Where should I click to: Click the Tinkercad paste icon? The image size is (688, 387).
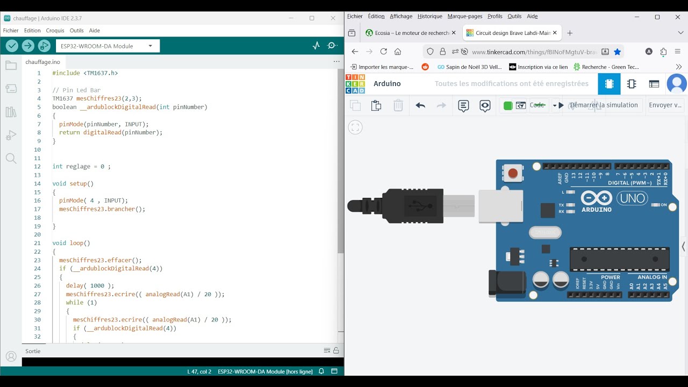(376, 105)
